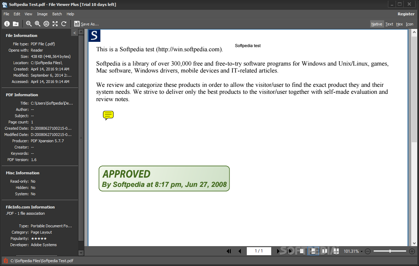Image resolution: width=419 pixels, height=266 pixels.
Task: Click the full screen arrows icon
Action: (x=55, y=24)
